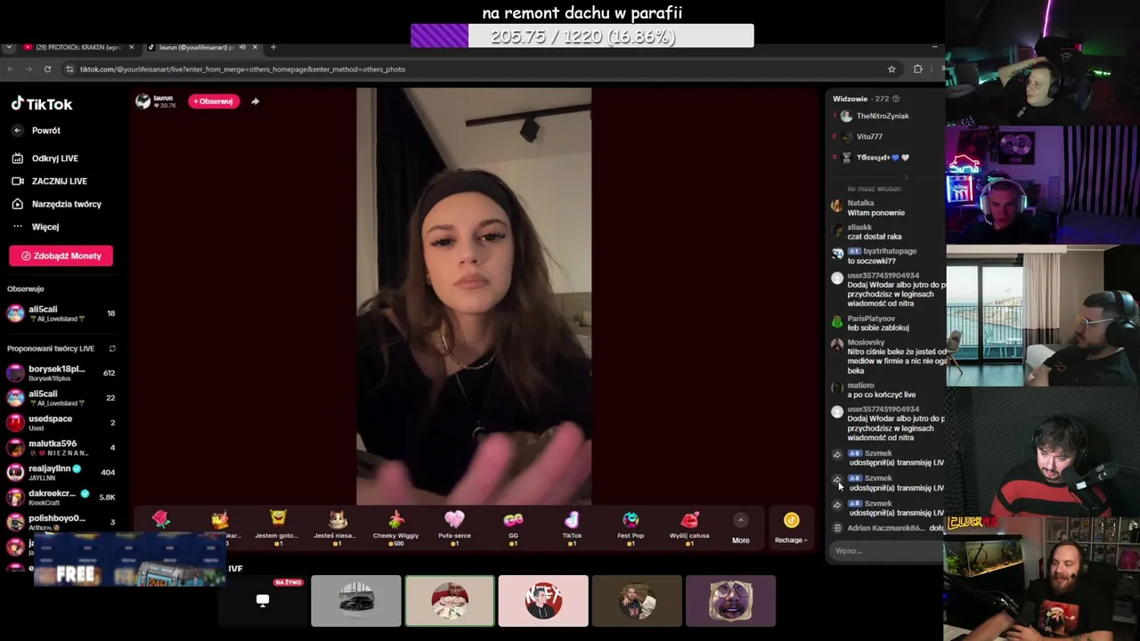Reload the browser page

click(x=47, y=69)
